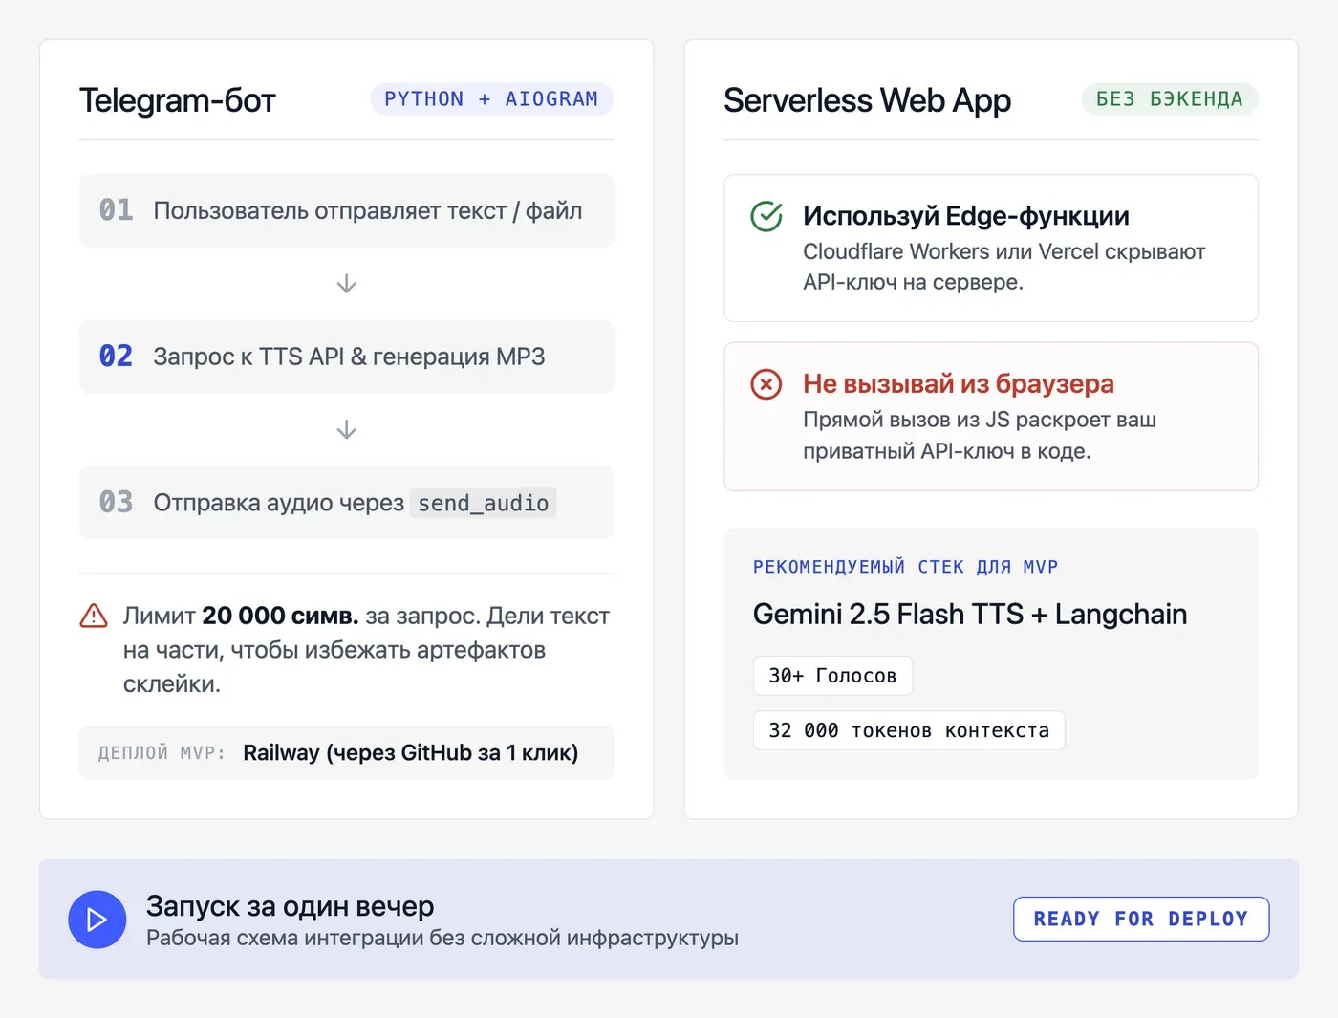The image size is (1338, 1018).
Task: Select the БЕЗ БЭКЕНДА badge
Action: click(x=1170, y=99)
